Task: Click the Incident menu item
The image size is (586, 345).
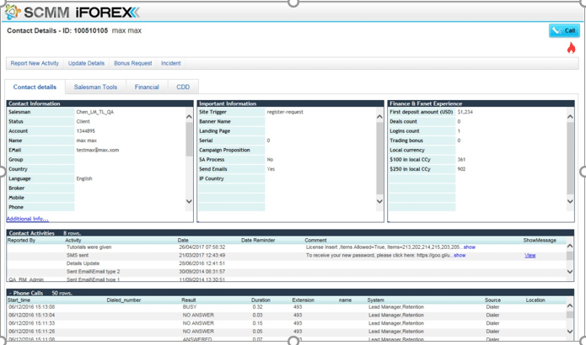Action: [x=170, y=63]
